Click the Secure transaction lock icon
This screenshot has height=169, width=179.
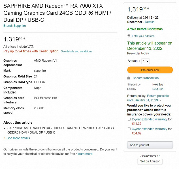[x=129, y=78]
